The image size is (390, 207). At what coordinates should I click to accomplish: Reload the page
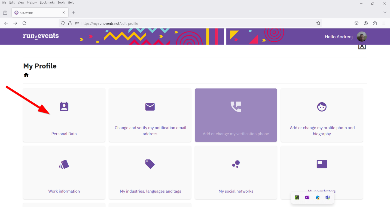[x=24, y=23]
